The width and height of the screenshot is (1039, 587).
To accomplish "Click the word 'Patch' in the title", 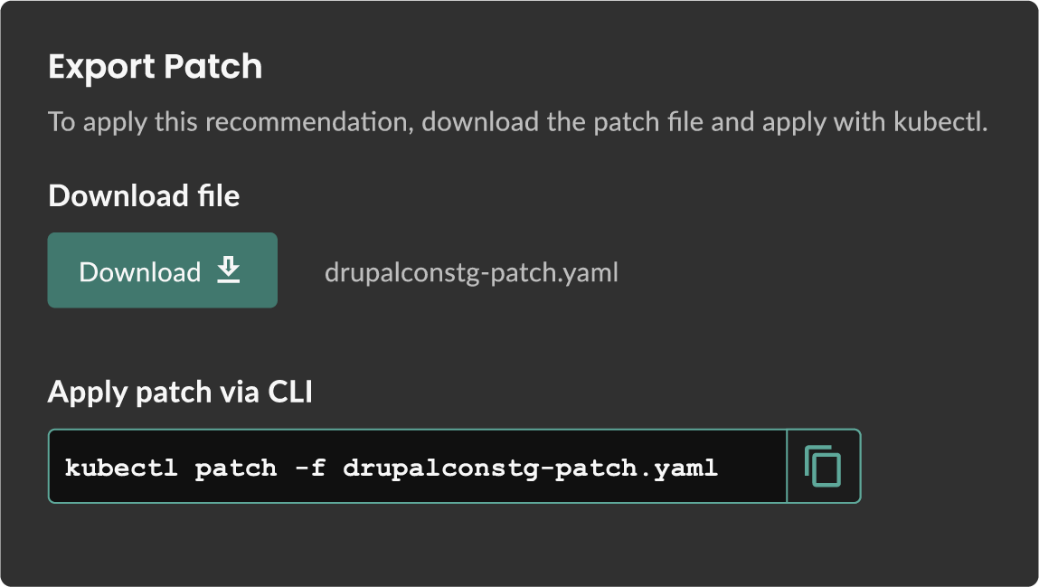I will point(213,66).
